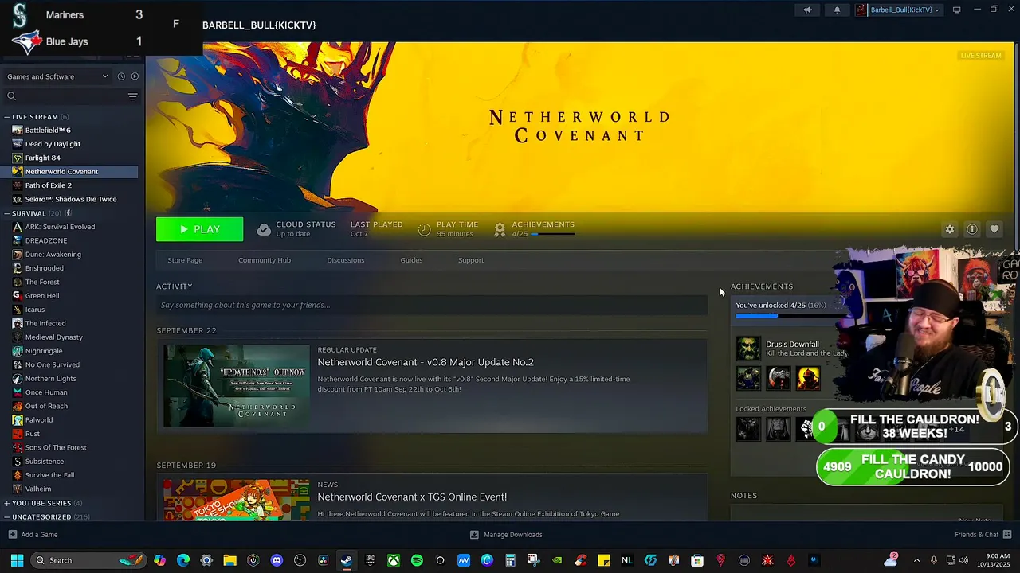Toggle the ready-to-play filter
Viewport: 1020px width, 573px height.
pos(135,76)
